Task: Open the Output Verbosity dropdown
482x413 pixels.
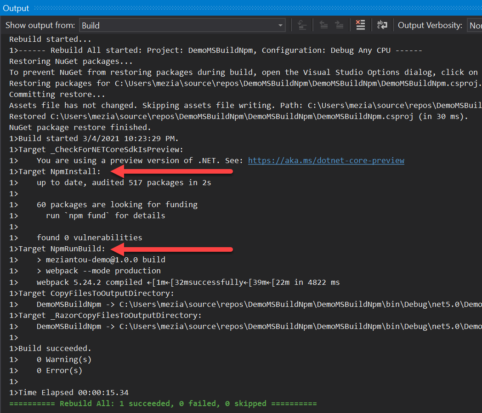Action: (x=474, y=25)
